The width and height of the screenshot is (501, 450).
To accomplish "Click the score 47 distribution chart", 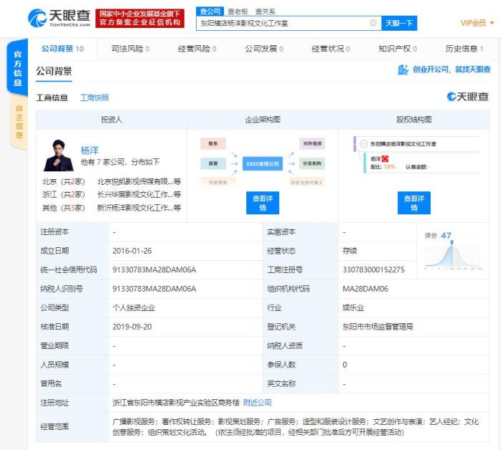I will tap(452, 254).
